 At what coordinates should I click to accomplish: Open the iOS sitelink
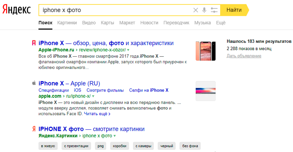pyautogui.click(x=77, y=90)
